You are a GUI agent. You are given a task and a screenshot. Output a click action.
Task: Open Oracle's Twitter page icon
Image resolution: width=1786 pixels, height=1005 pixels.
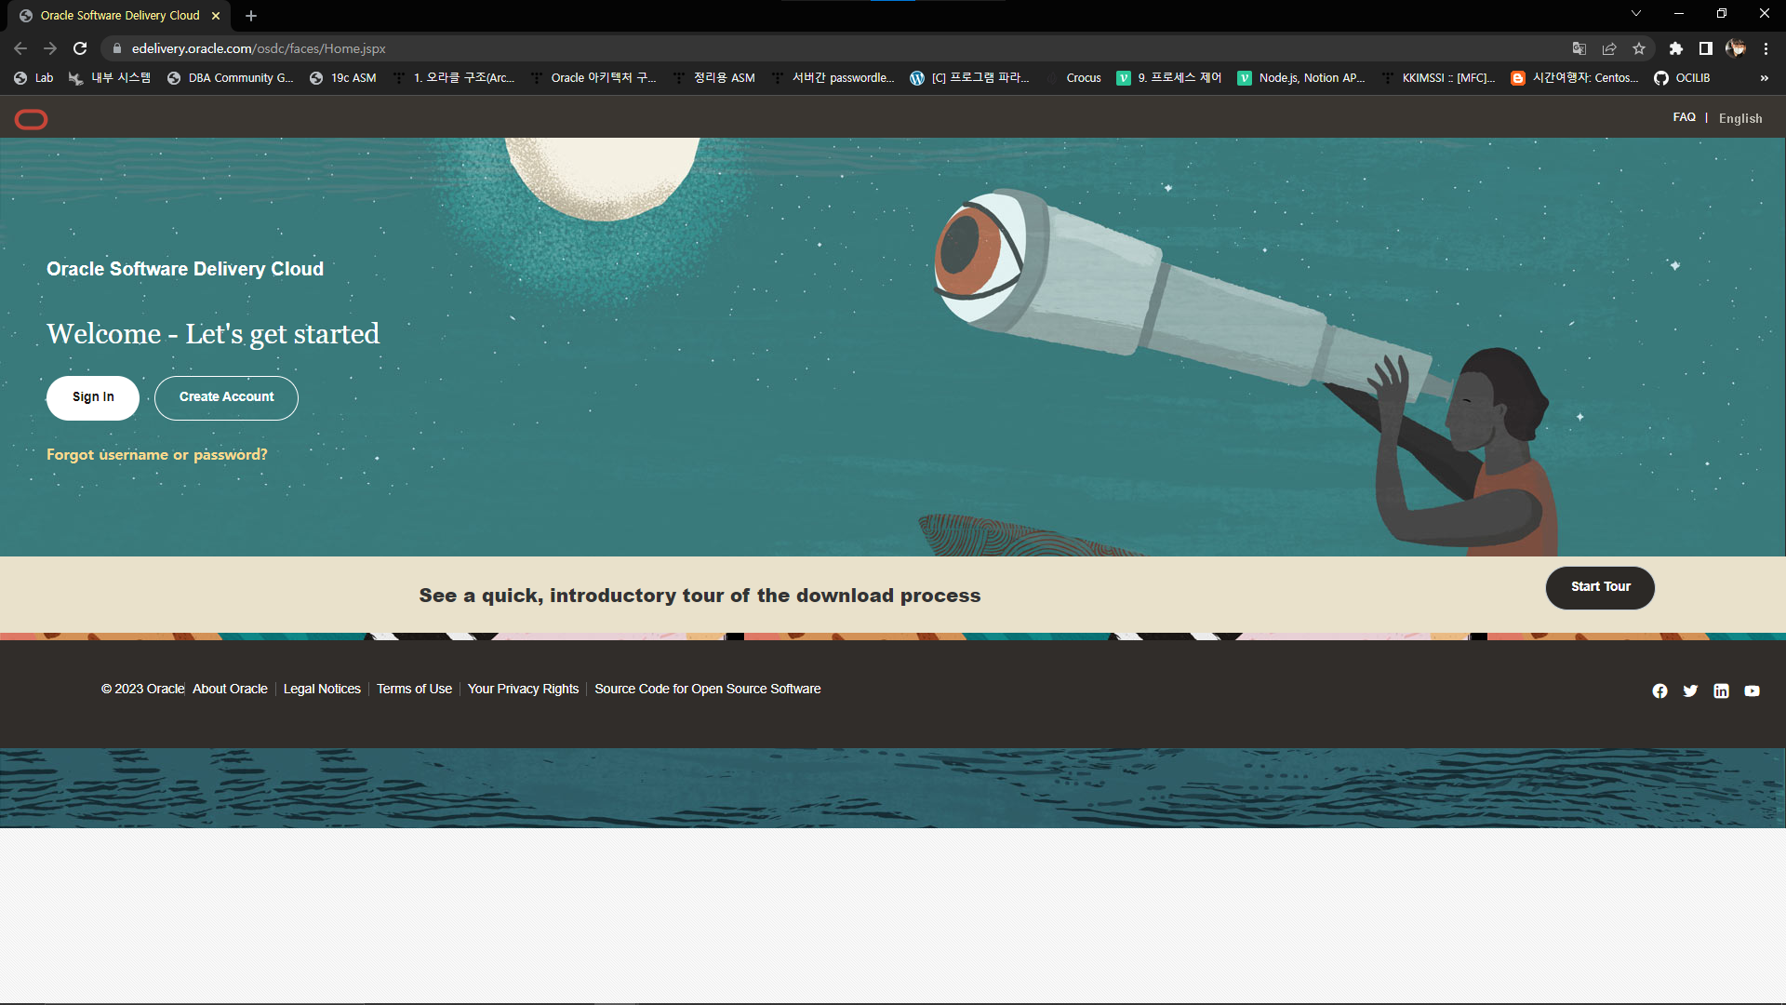coord(1690,690)
